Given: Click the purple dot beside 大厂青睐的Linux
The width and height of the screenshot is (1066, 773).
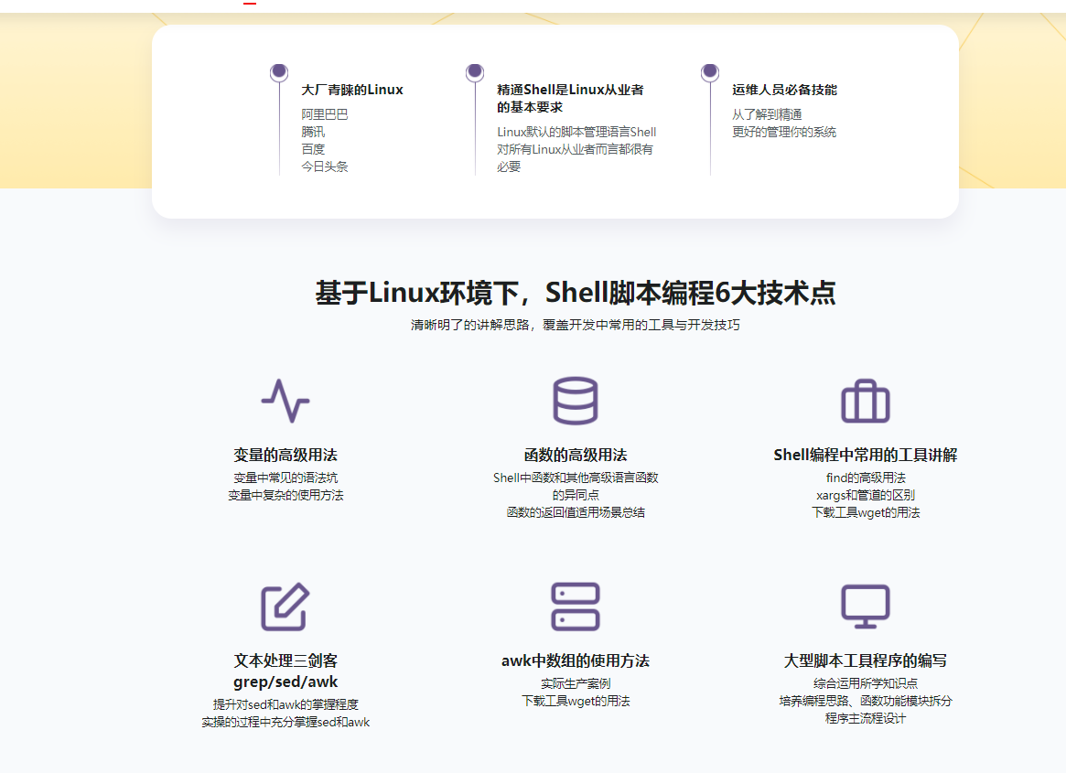Looking at the screenshot, I should [x=277, y=71].
